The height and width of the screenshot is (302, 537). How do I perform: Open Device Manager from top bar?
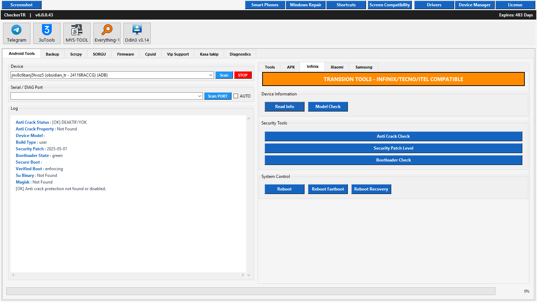point(474,5)
